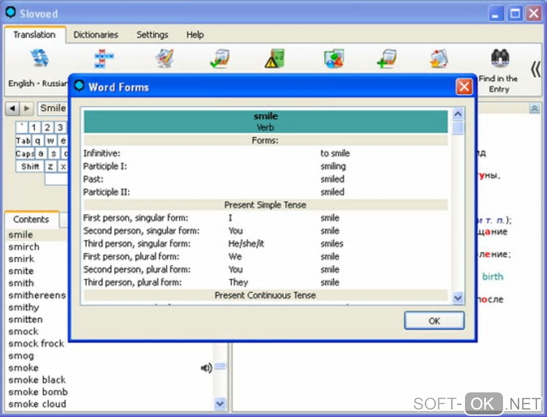The width and height of the screenshot is (547, 417).
Task: Click the 'Present Simple Tense' header row
Action: click(x=265, y=204)
